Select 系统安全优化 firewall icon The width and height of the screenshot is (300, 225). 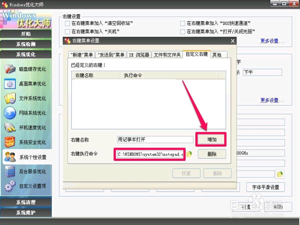[10, 142]
